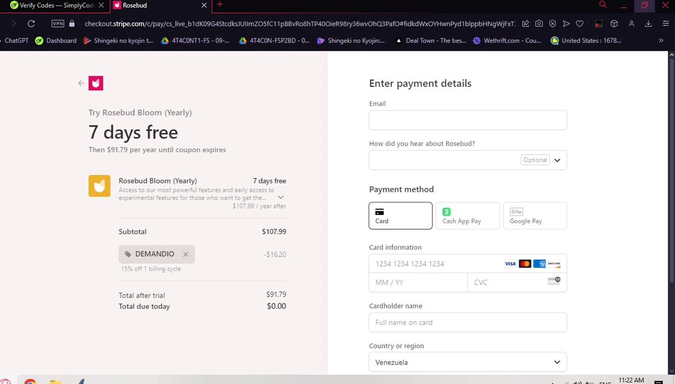Click the $107.99 subtotal amount
The width and height of the screenshot is (675, 384).
pyautogui.click(x=274, y=232)
